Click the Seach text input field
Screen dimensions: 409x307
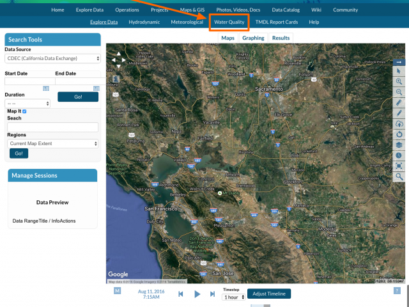[x=52, y=127]
